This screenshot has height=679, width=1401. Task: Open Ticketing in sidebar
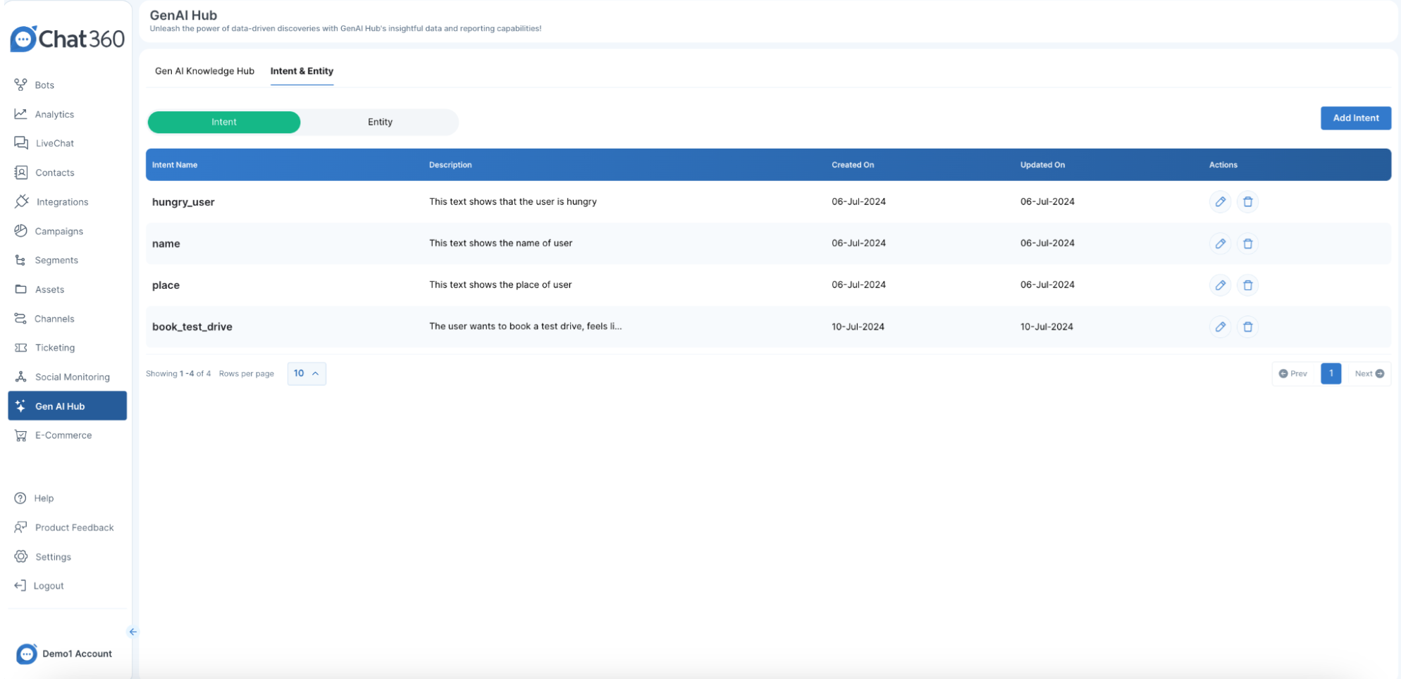pos(54,348)
